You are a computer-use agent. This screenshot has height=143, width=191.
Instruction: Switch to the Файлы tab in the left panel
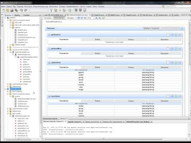pos(17,15)
